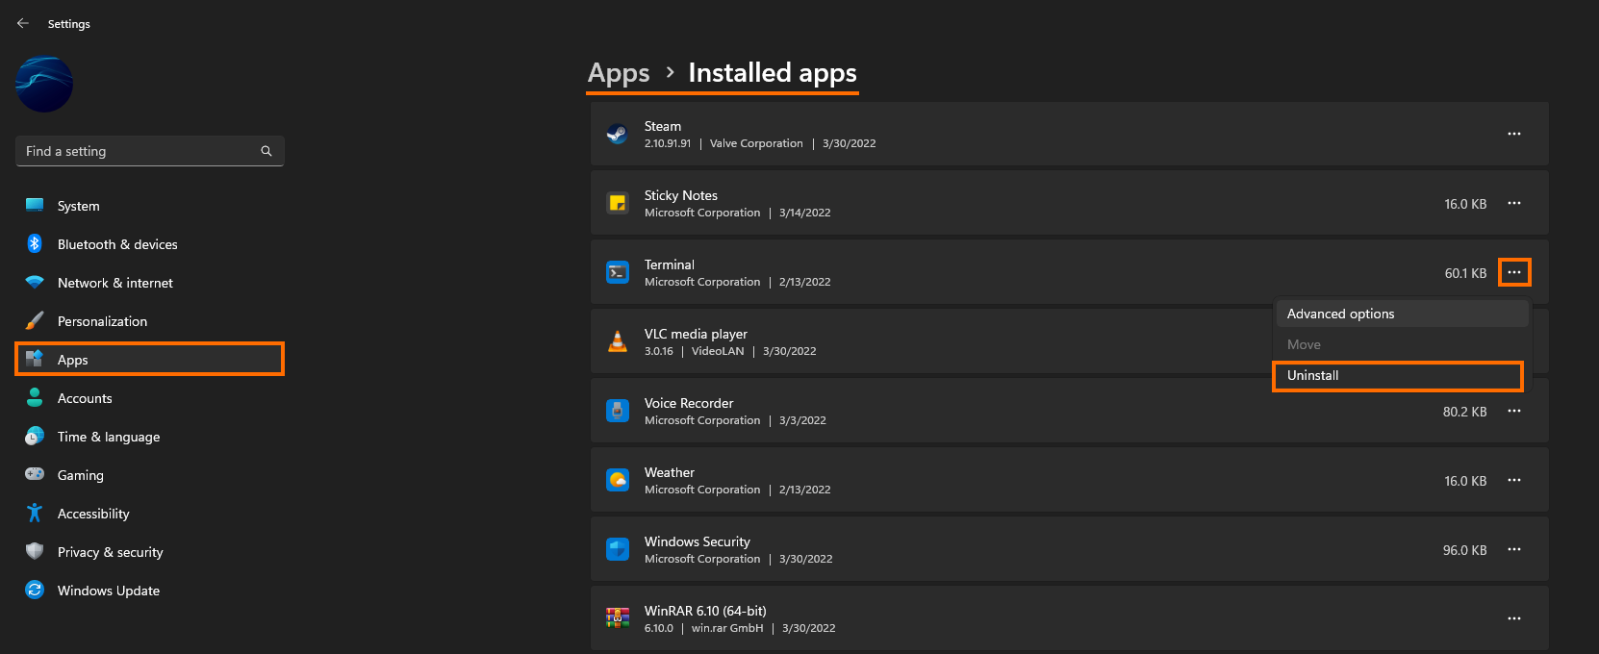Screen dimensions: 1599x654
Task: Click the Settings window title
Action: click(x=69, y=24)
